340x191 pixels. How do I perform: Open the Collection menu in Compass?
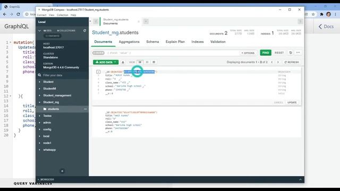click(x=63, y=15)
